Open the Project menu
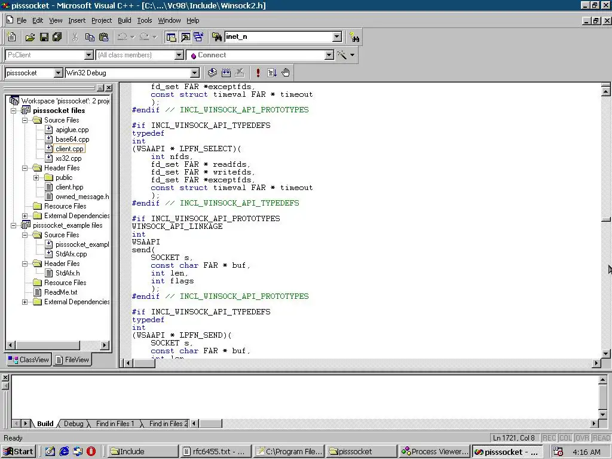 pos(102,20)
